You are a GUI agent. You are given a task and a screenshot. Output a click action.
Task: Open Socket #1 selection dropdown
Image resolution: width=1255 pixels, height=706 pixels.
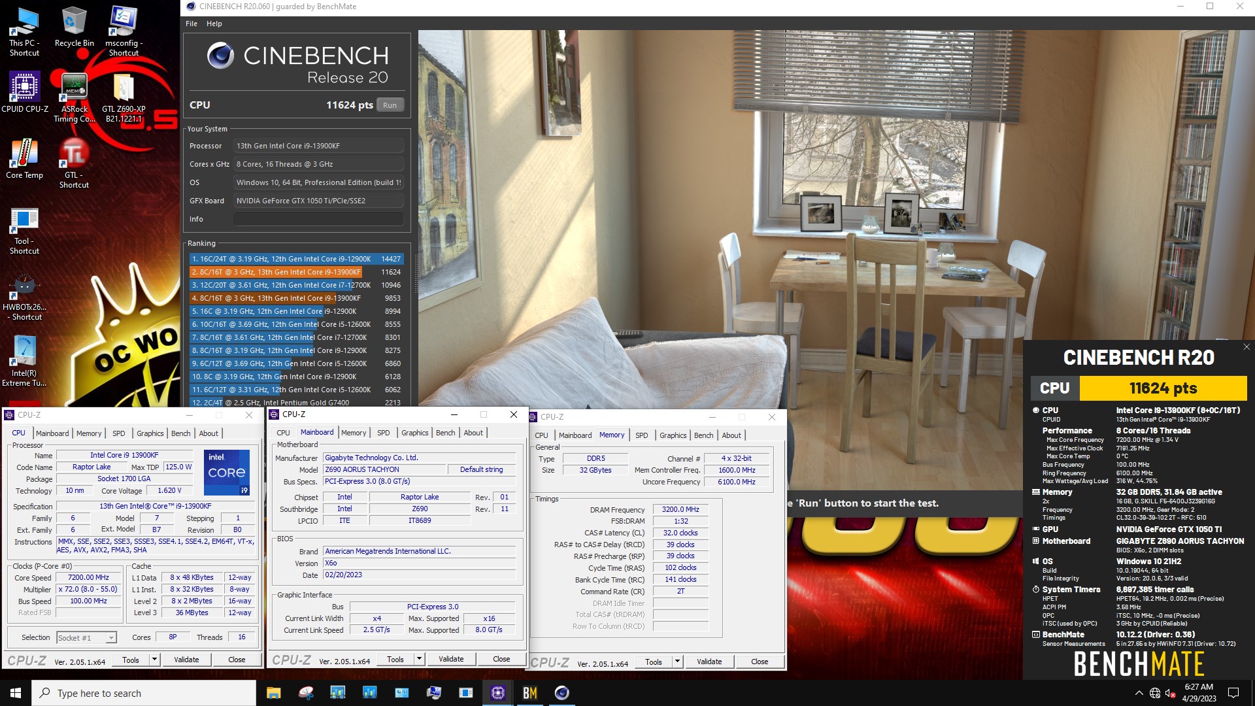click(x=86, y=637)
